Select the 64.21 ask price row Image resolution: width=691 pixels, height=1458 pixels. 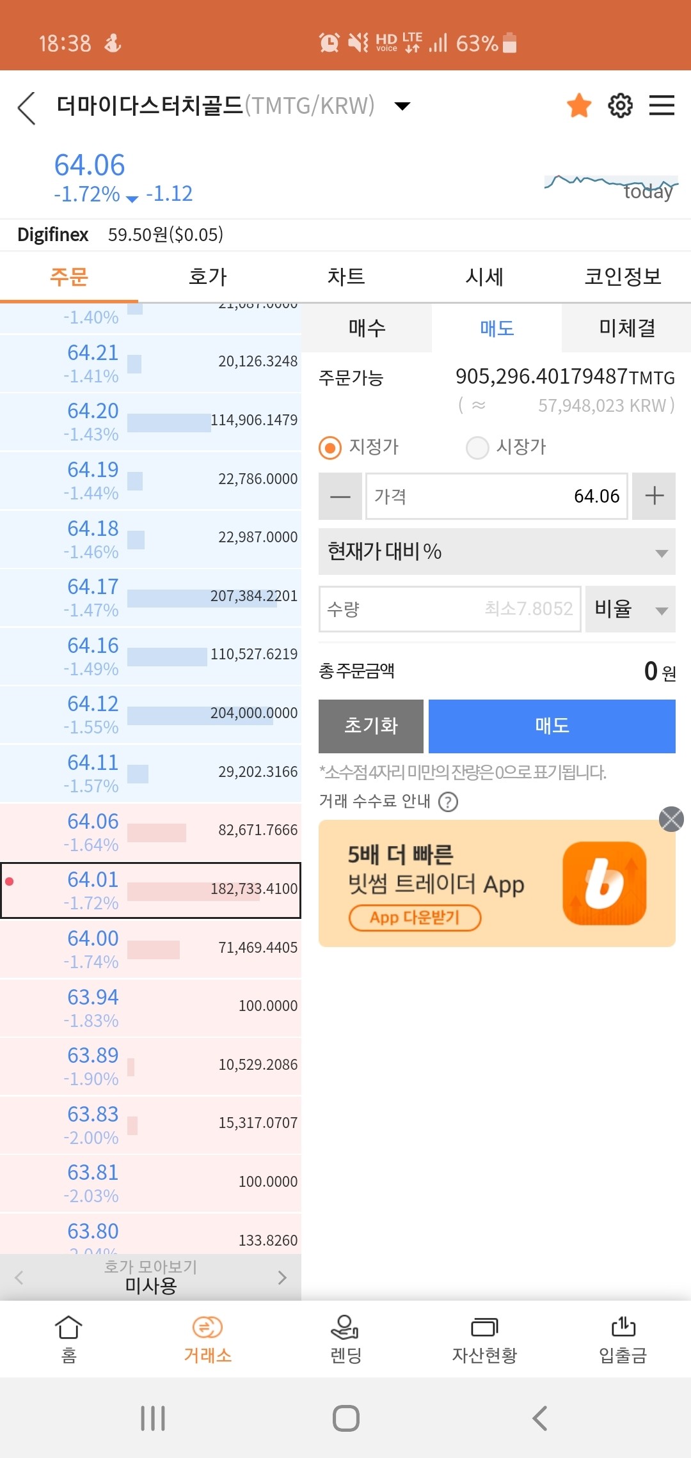tap(150, 363)
